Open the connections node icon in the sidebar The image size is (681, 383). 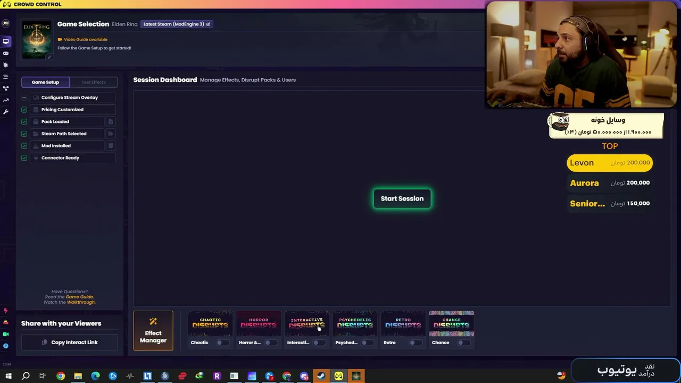pyautogui.click(x=6, y=88)
